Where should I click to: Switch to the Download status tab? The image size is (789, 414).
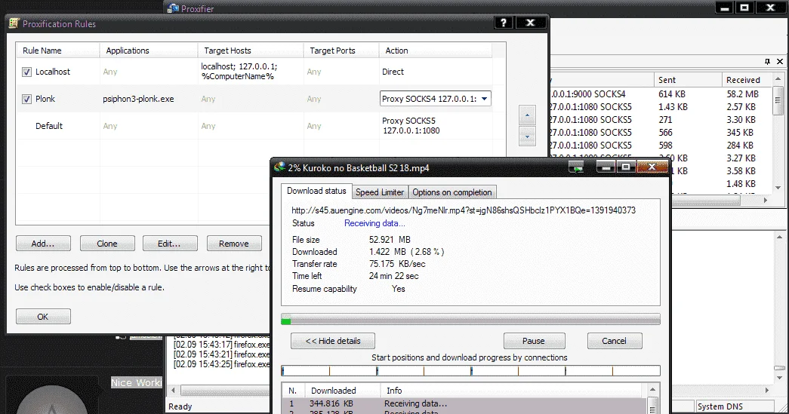(316, 191)
